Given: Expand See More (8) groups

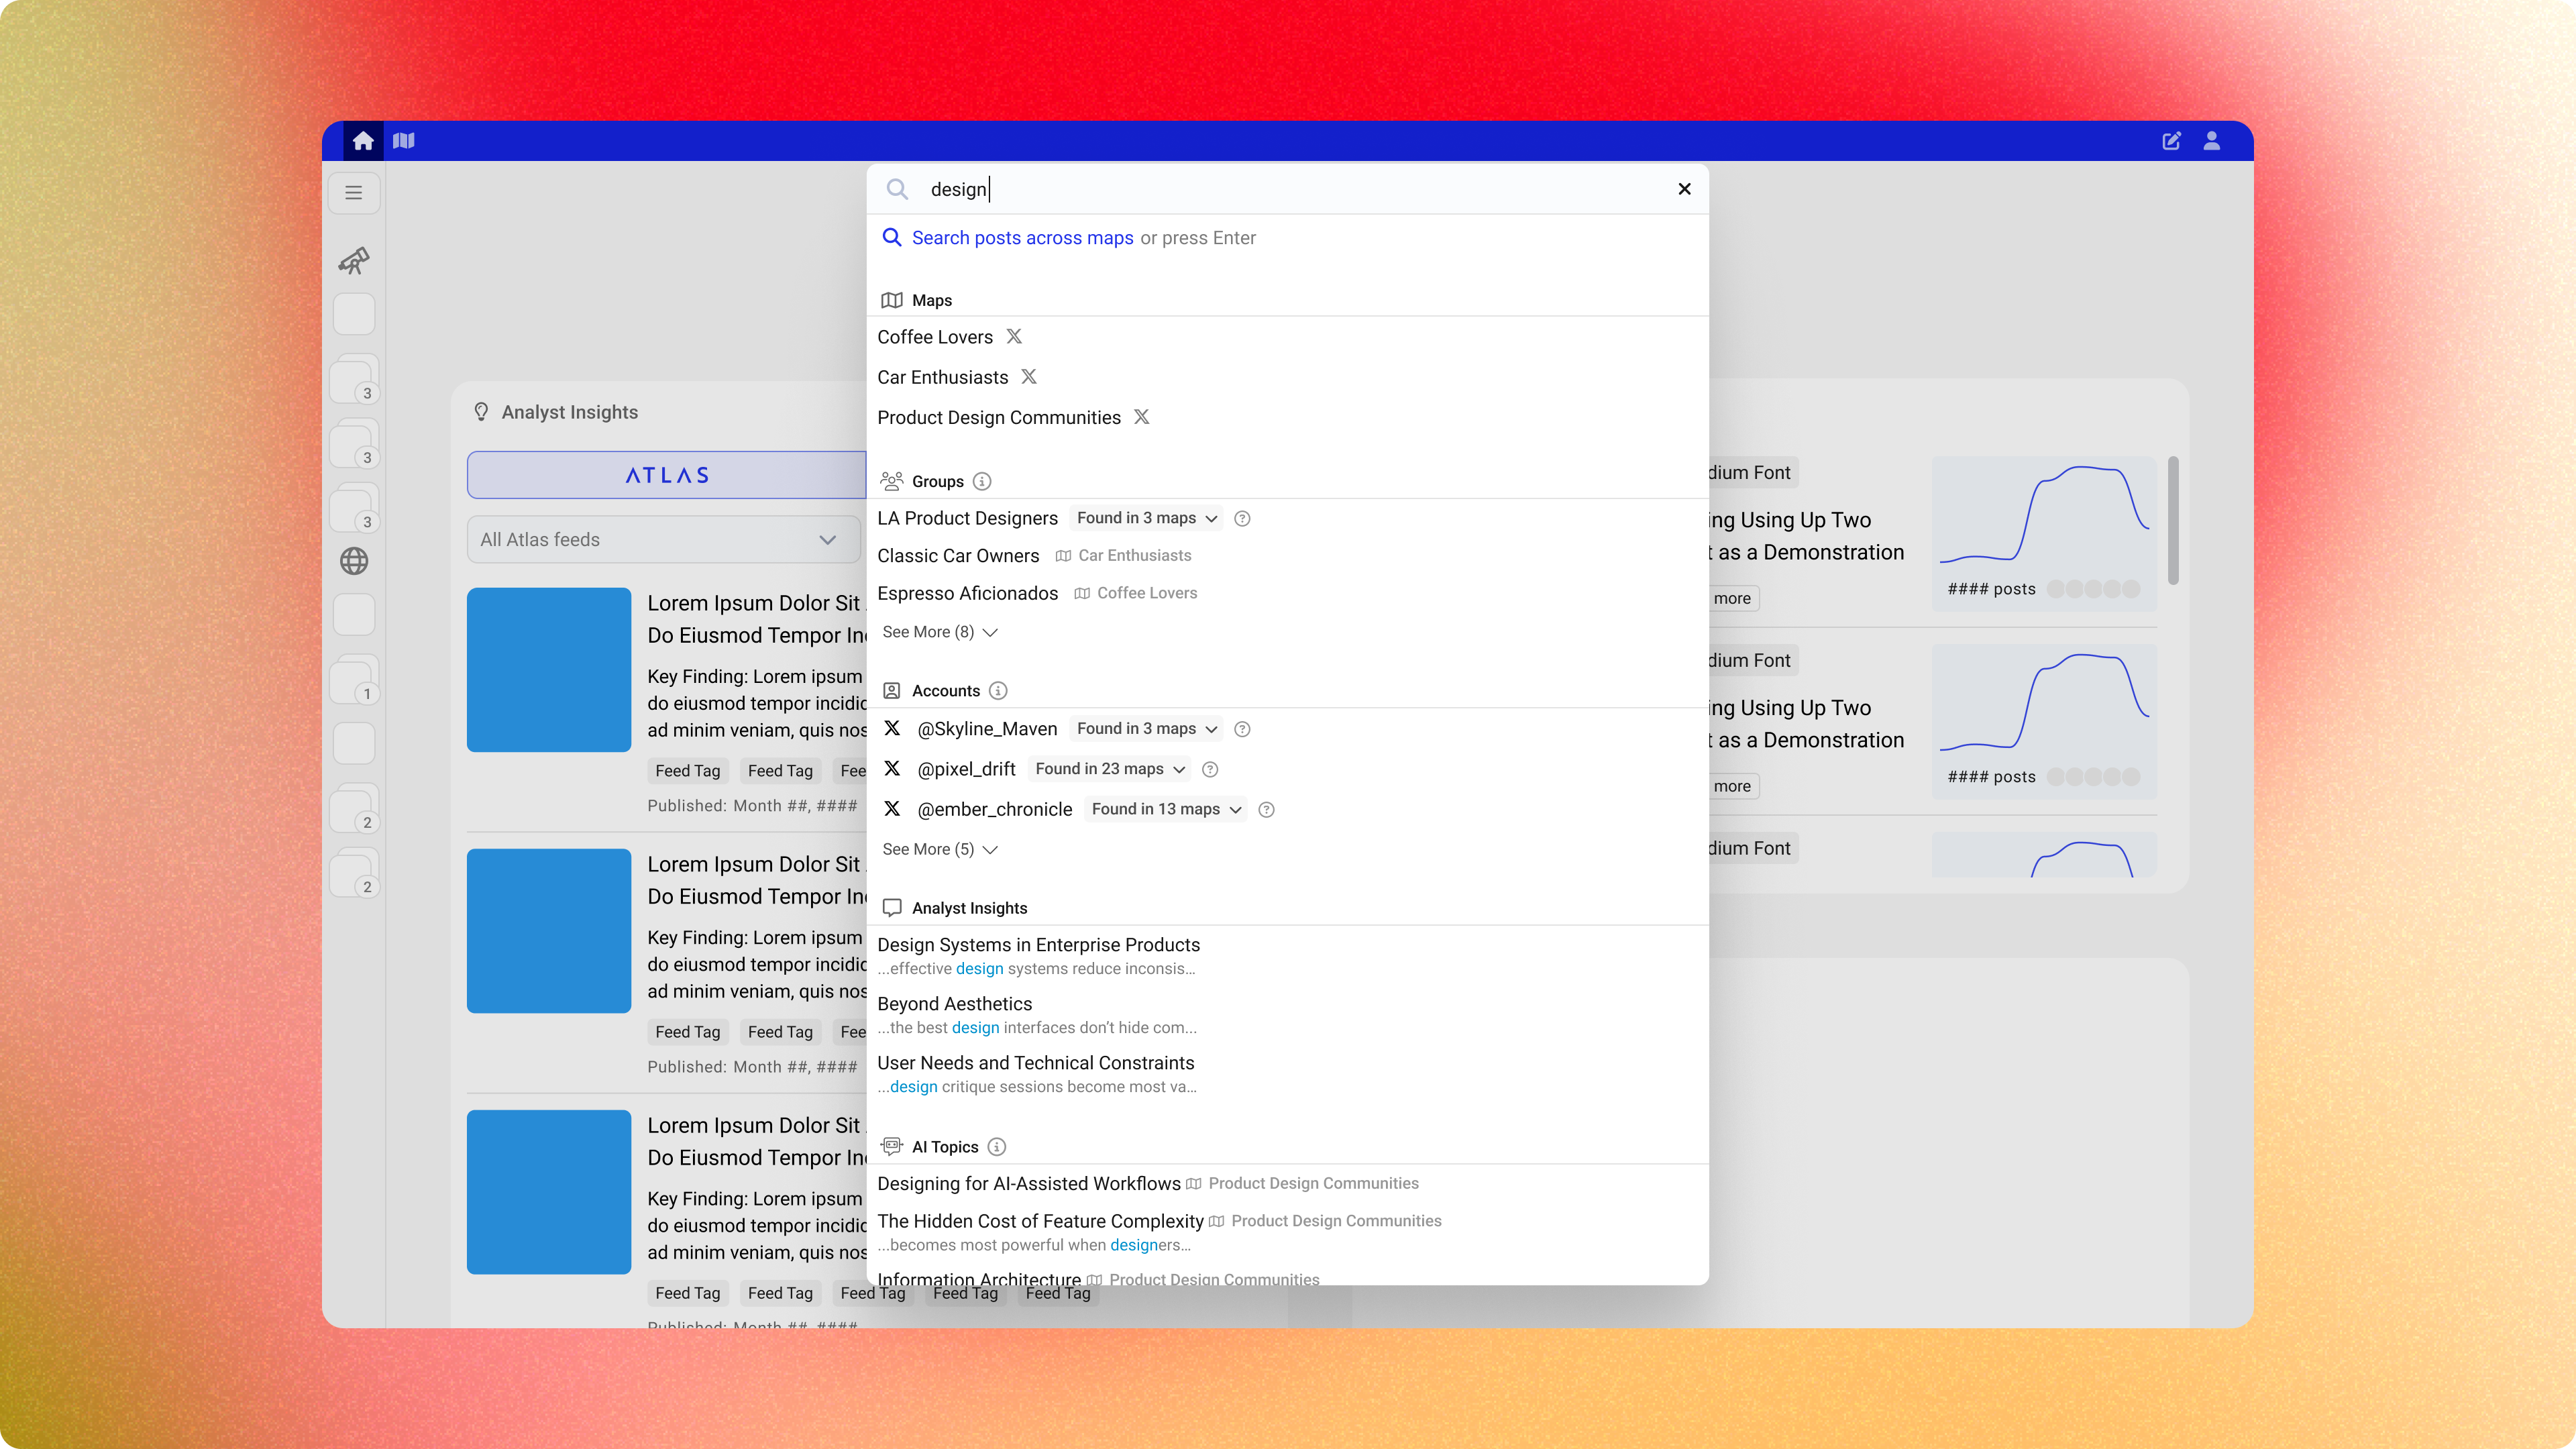Looking at the screenshot, I should pos(939,632).
